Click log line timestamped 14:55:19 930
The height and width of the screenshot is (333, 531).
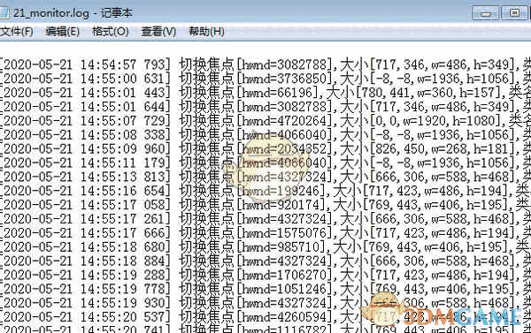pyautogui.click(x=265, y=303)
